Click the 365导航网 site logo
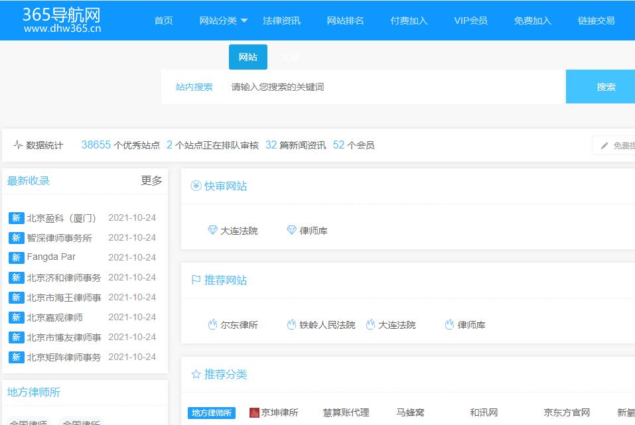Viewport: 635px width, 425px height. click(62, 20)
